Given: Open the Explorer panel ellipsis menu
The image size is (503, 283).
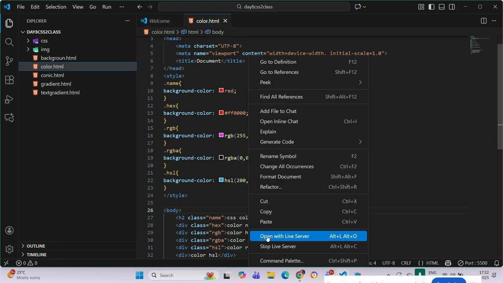Looking at the screenshot, I should [127, 21].
